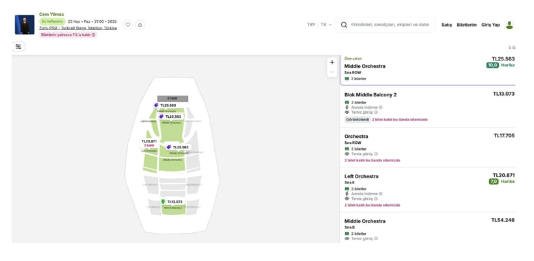This screenshot has height=261, width=534.
Task: Click the user profile avatar icon
Action: pos(509,25)
